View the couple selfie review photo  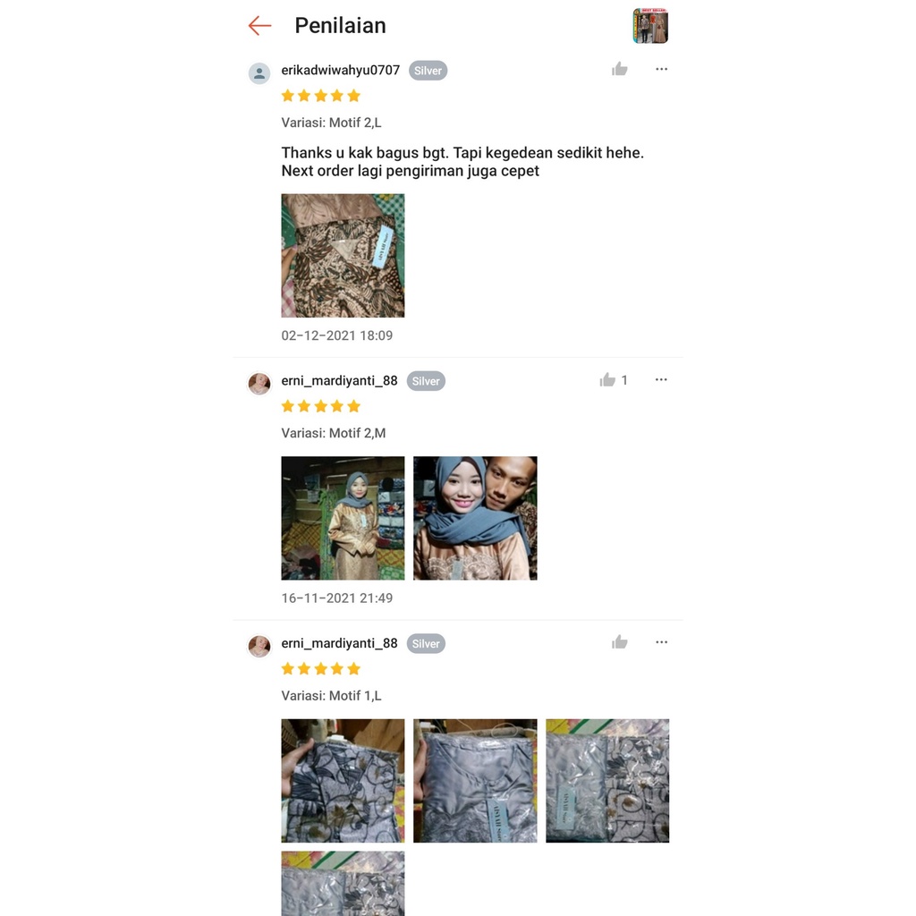click(x=476, y=518)
